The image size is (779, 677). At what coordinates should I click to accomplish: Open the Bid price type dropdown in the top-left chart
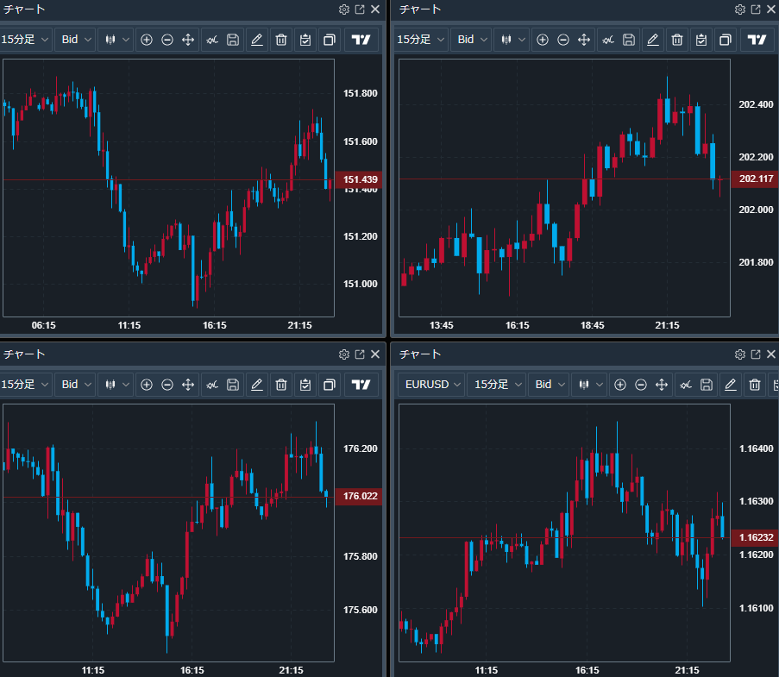[x=76, y=40]
